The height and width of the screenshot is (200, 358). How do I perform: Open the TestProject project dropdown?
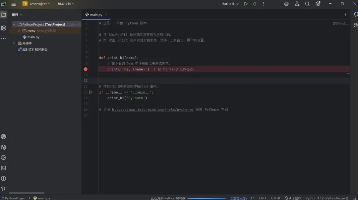click(x=36, y=4)
